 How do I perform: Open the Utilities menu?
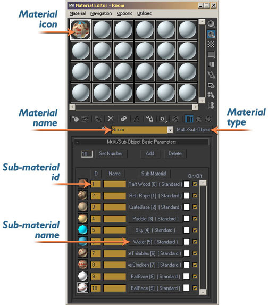coord(144,13)
